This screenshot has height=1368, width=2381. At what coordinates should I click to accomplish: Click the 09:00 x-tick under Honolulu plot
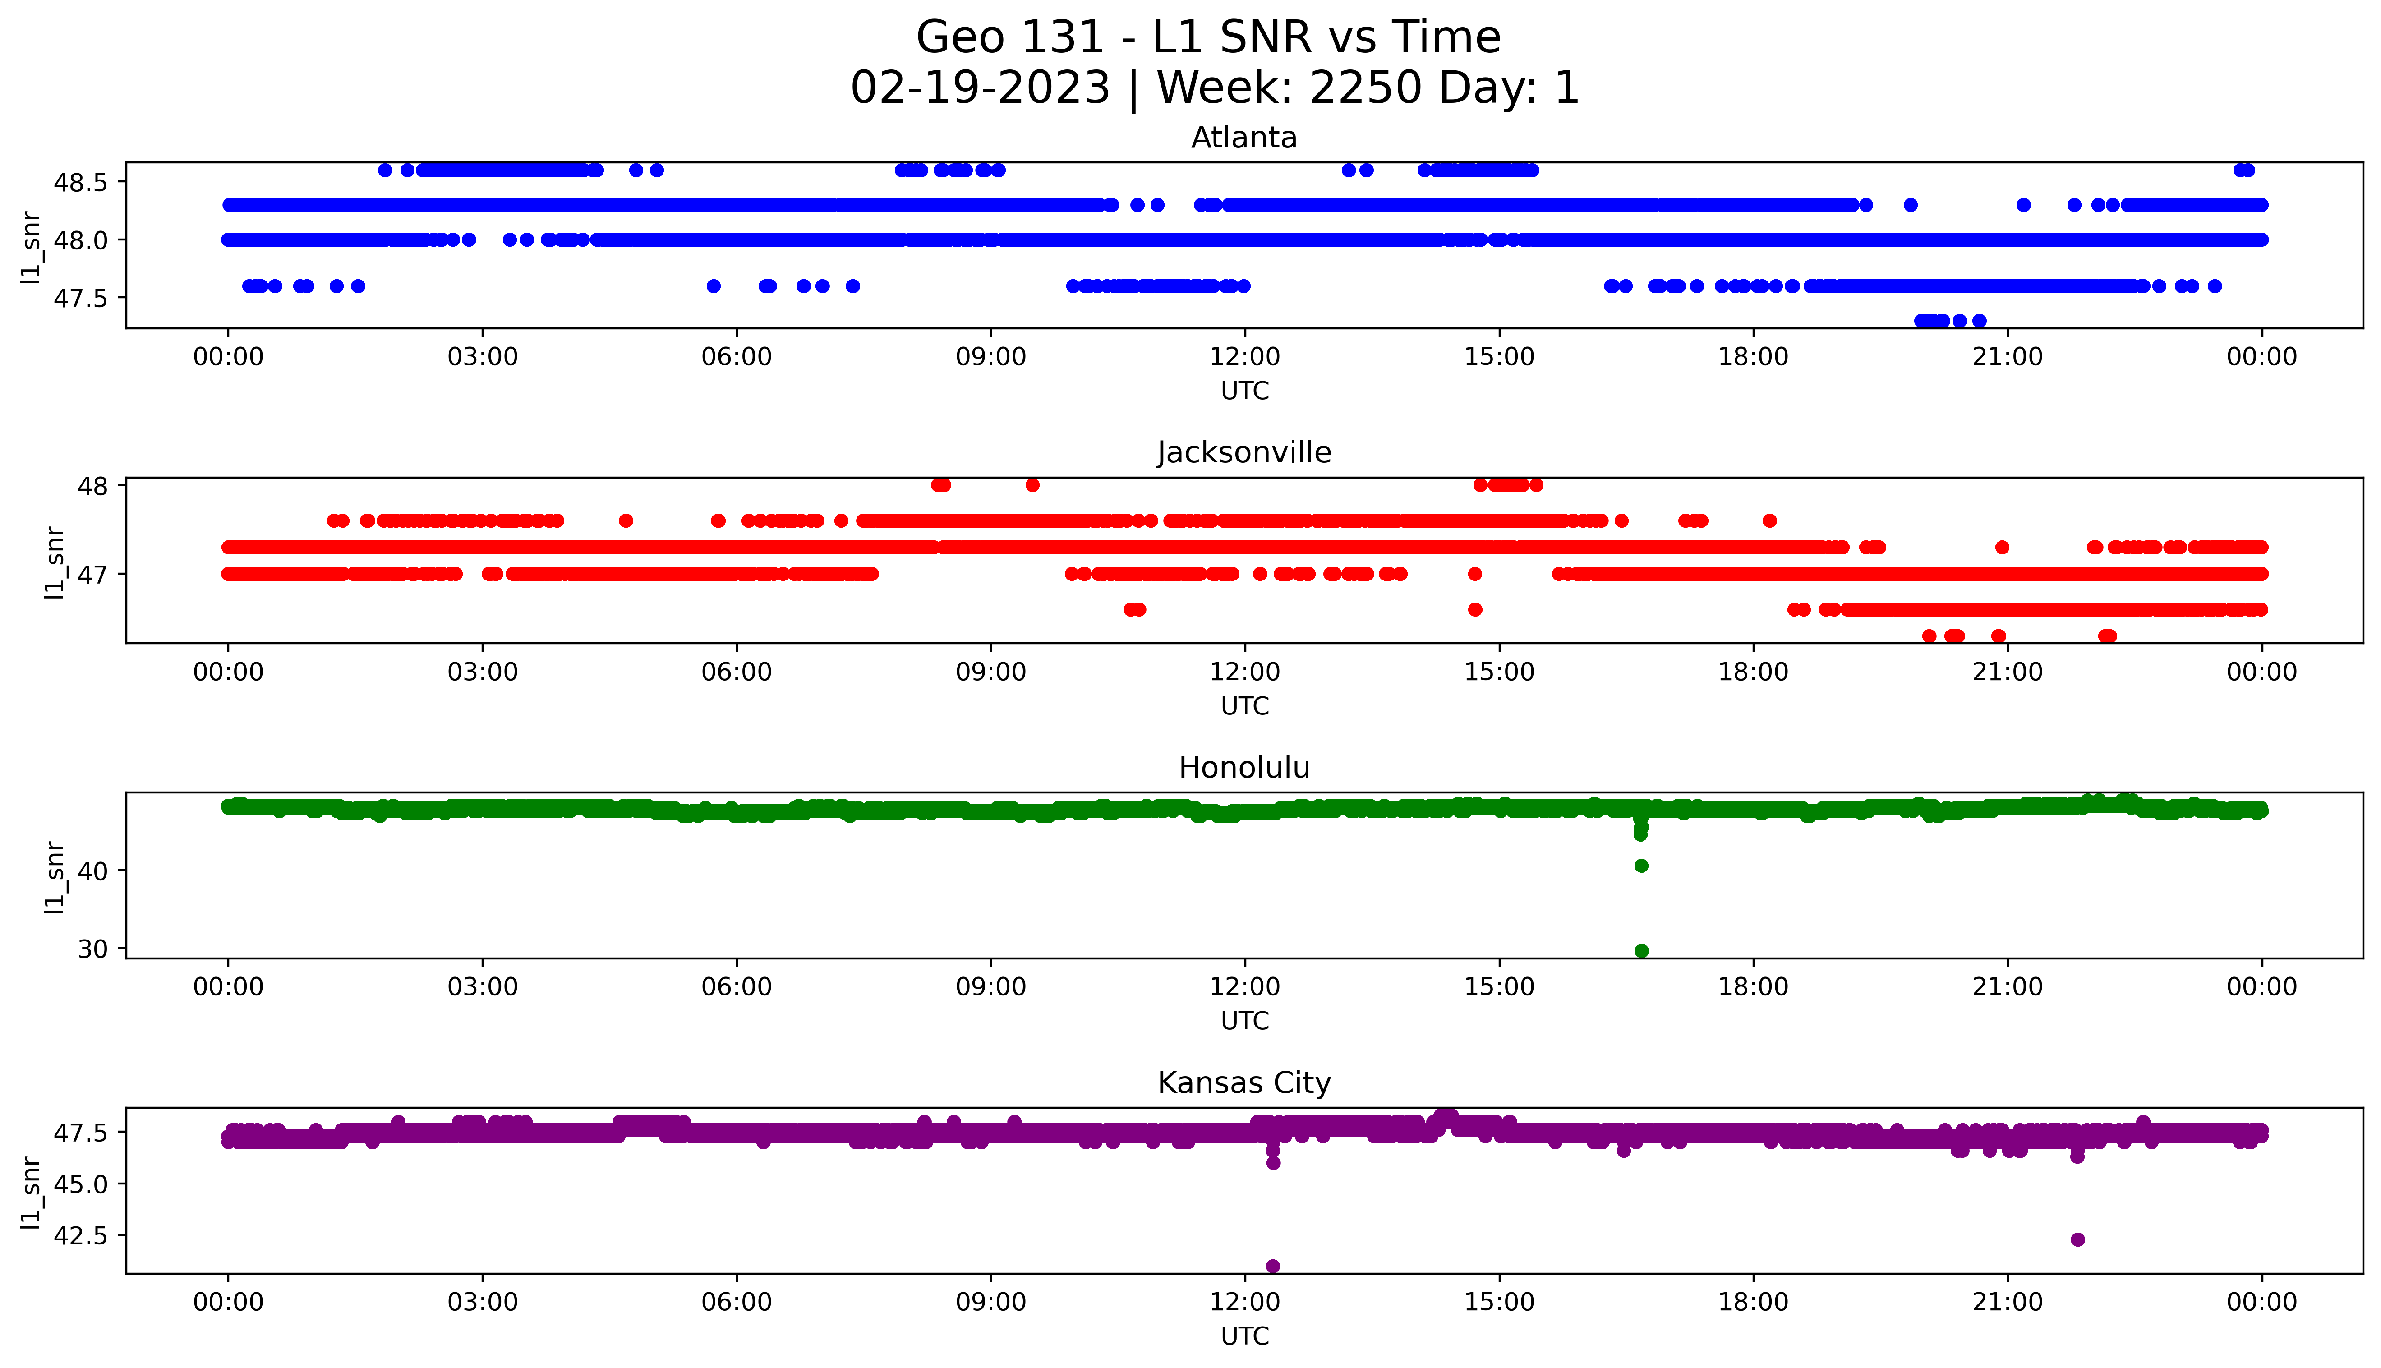point(991,986)
